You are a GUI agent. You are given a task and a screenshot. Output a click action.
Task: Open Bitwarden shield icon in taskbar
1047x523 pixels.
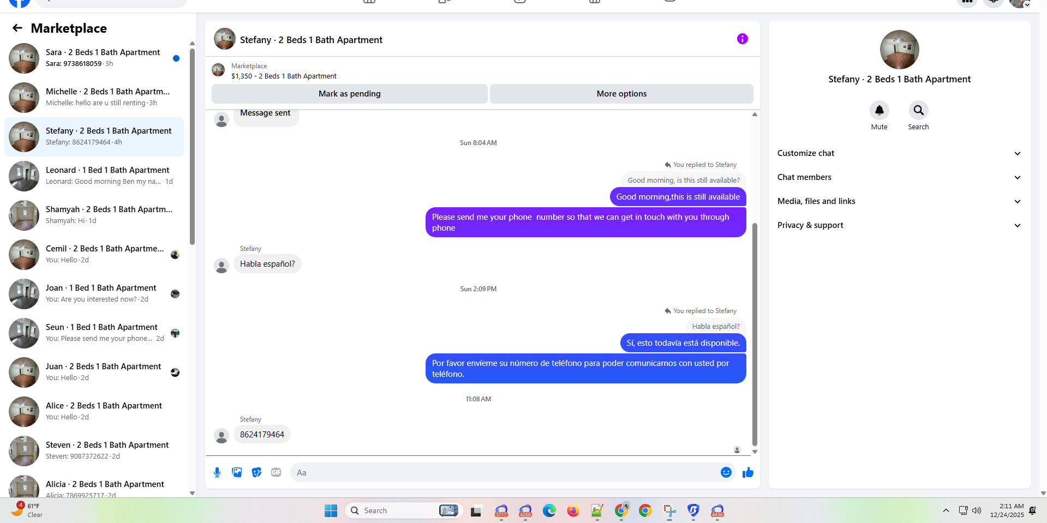pos(693,510)
